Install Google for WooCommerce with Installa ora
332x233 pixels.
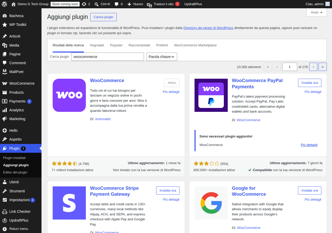click(310, 191)
